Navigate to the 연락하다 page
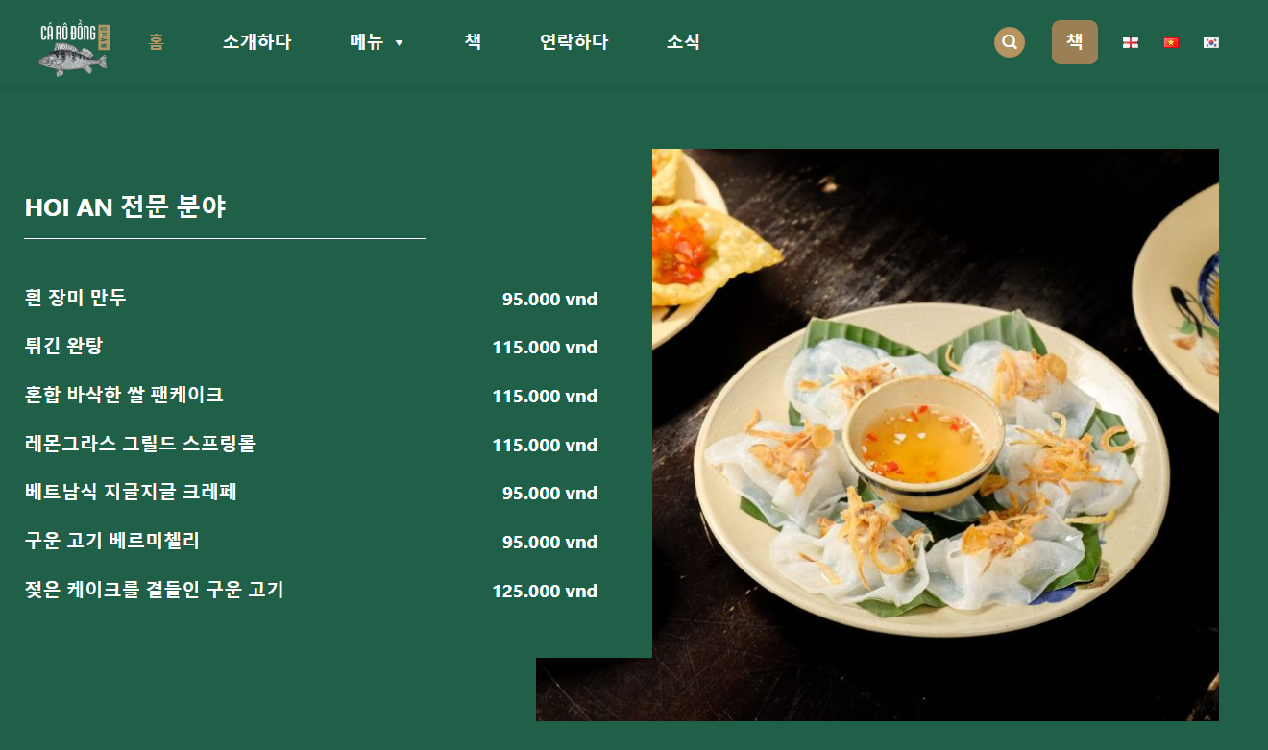The image size is (1268, 750). click(x=574, y=42)
